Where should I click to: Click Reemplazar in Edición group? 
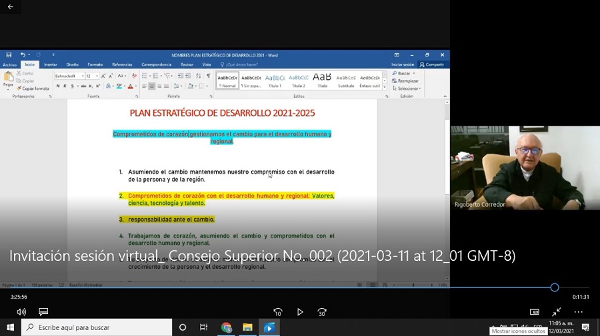pyautogui.click(x=405, y=81)
